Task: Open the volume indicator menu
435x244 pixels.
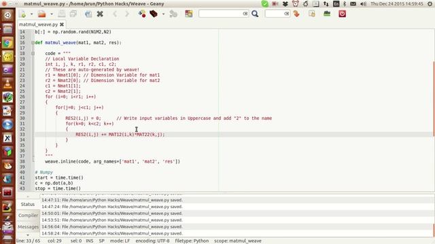Action: click(x=363, y=4)
